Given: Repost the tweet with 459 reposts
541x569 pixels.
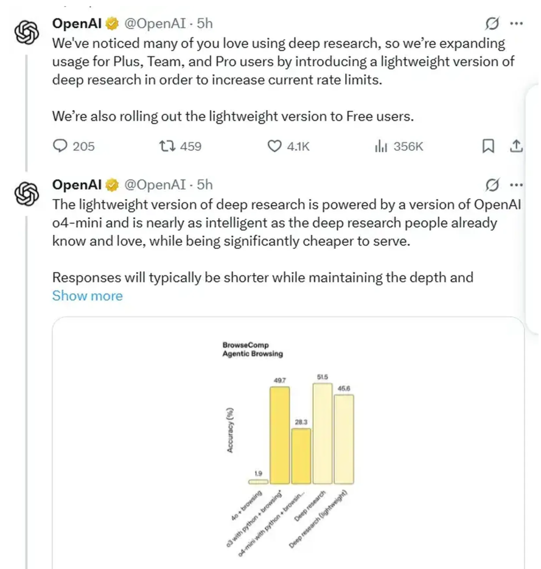Looking at the screenshot, I should (166, 146).
